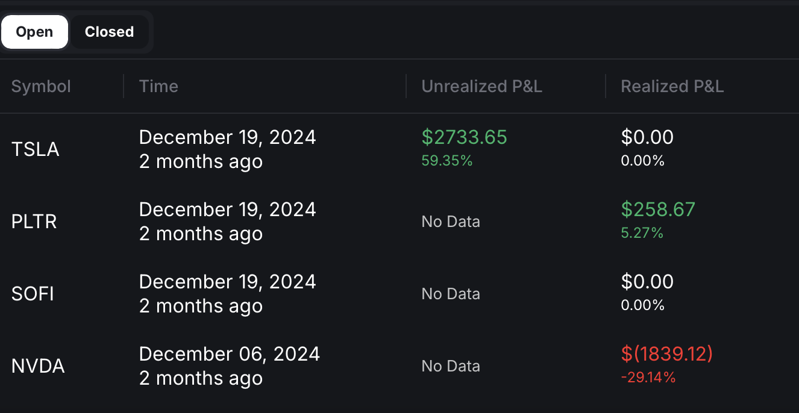Viewport: 799px width, 413px height.
Task: Click TSLA unrealized profit $2733.65
Action: (464, 137)
